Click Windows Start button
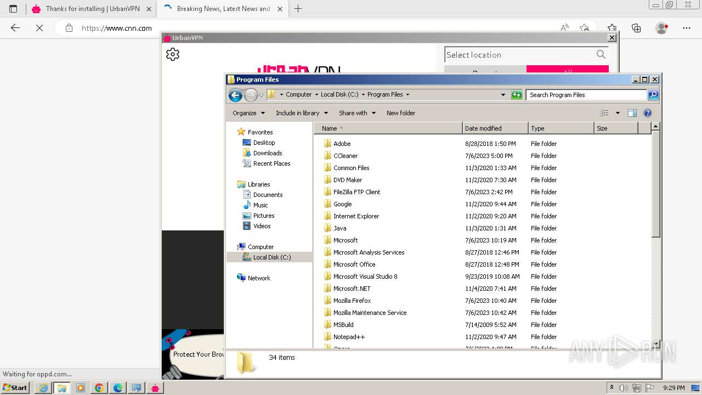Screen dimensions: 702x395 coord(15,388)
